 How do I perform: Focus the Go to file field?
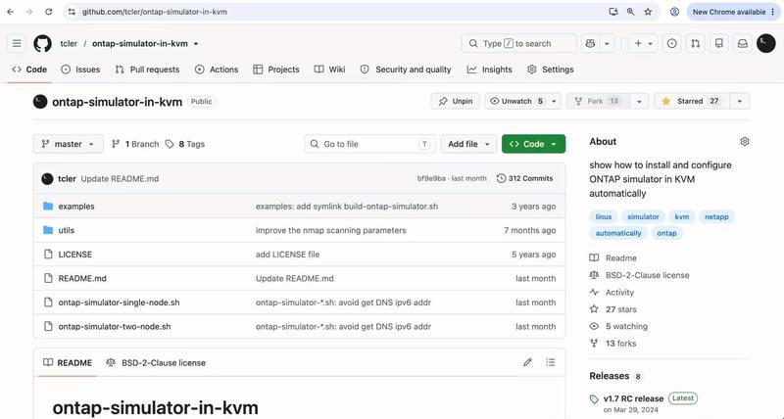370,144
